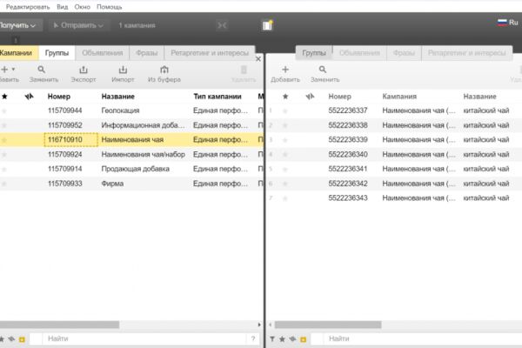Click the Import icon in campaigns toolbar
Image resolution: width=522 pixels, height=348 pixels.
(123, 70)
